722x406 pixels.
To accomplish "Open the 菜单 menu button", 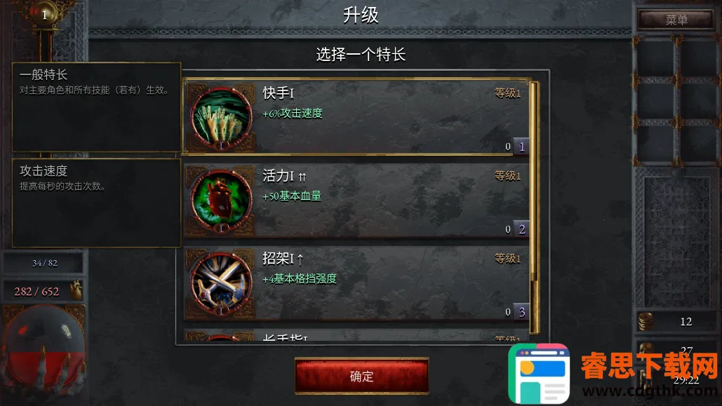I will 676,20.
